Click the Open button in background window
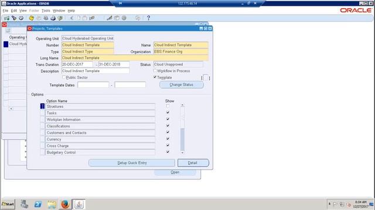 175,173
